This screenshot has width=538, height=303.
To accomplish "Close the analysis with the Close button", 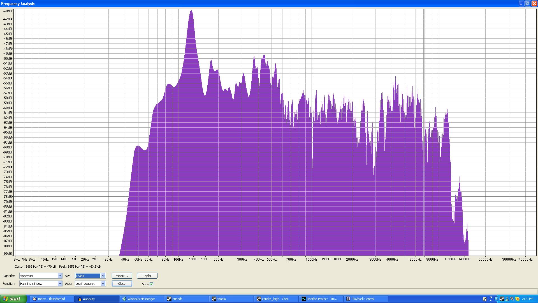I will pos(122,284).
